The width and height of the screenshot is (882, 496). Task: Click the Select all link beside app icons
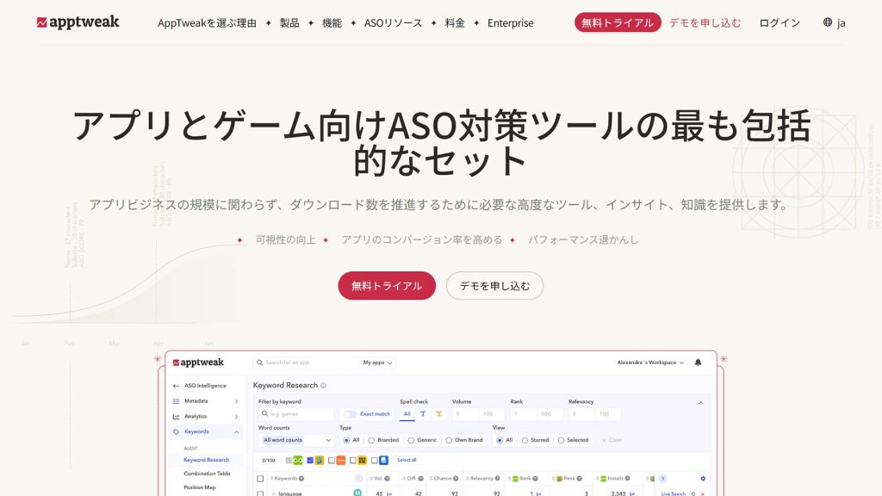407,460
